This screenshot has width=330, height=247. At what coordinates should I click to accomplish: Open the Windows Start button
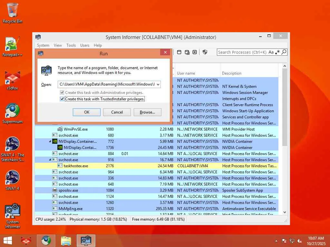tap(8, 241)
